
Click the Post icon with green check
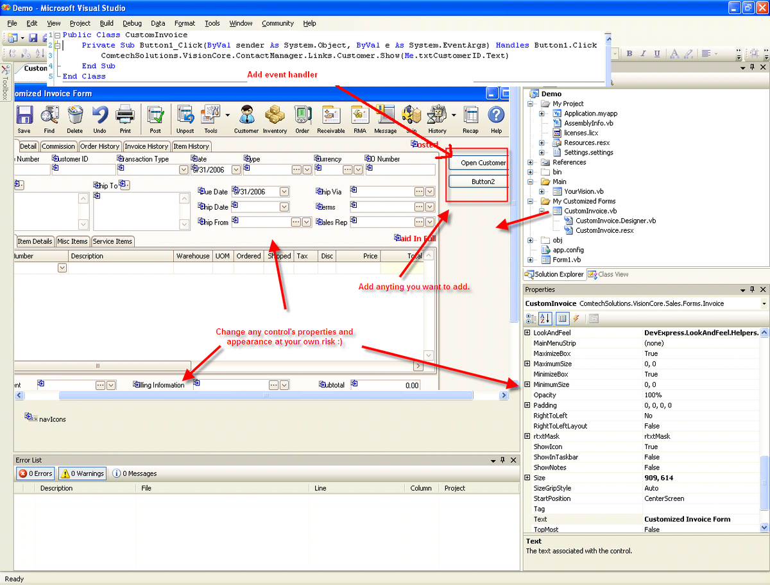point(155,116)
